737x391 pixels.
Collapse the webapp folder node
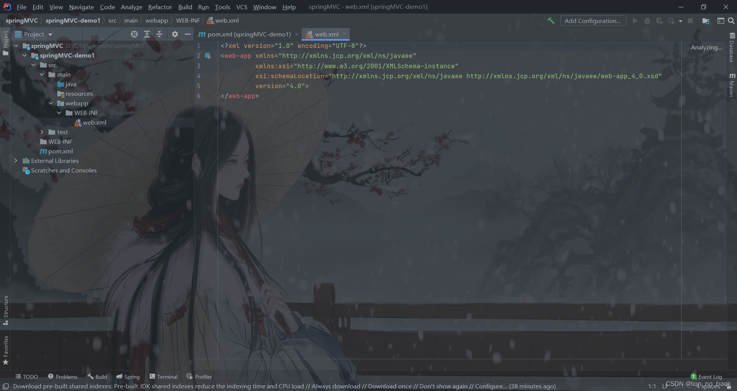(51, 103)
